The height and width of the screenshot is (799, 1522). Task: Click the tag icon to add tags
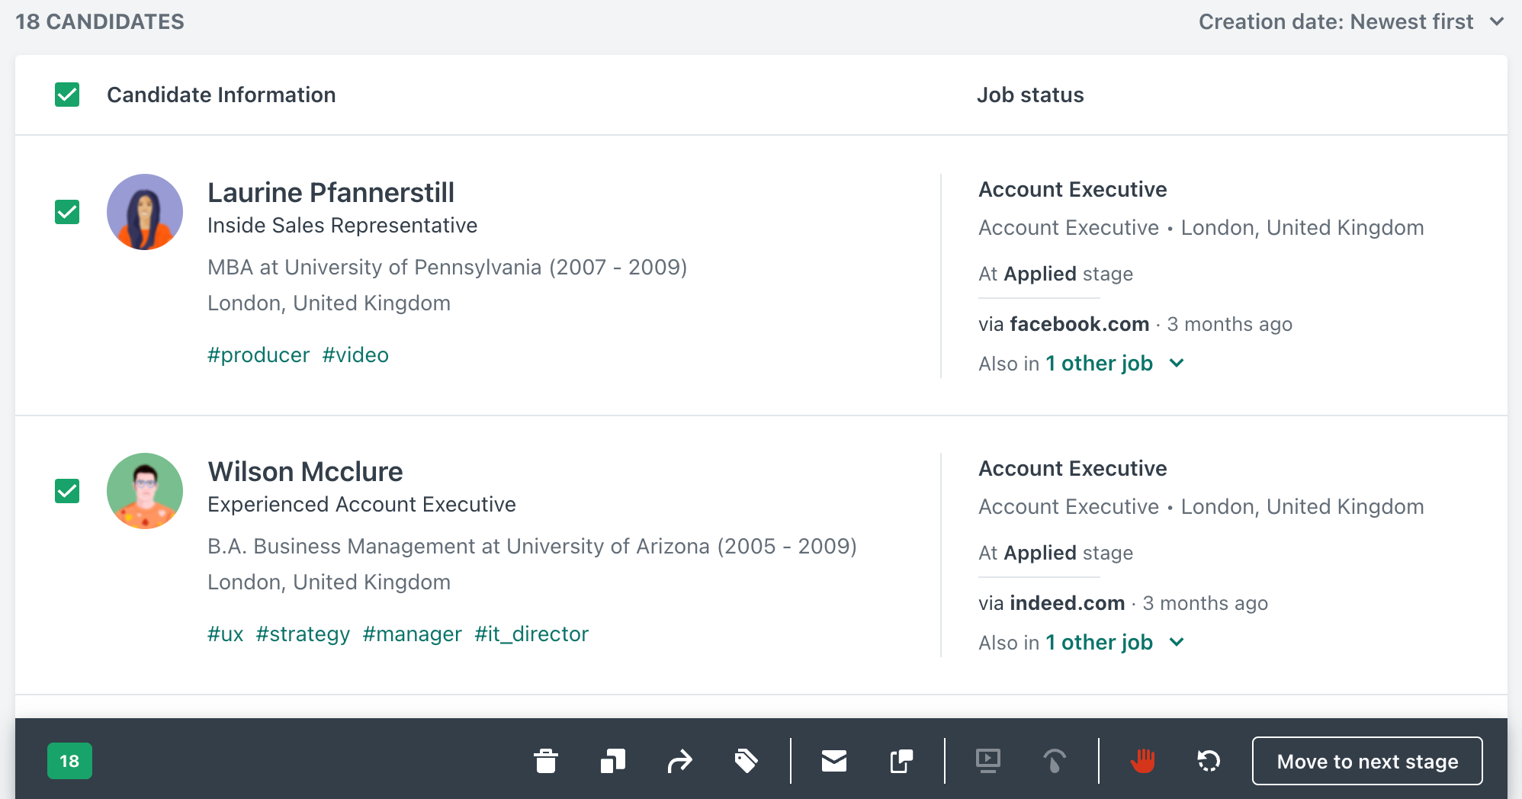coord(746,761)
